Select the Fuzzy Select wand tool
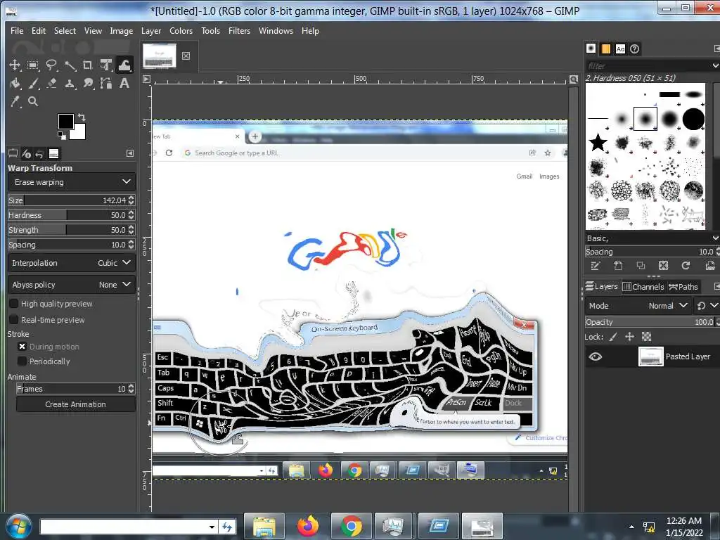This screenshot has height=540, width=720. click(70, 65)
